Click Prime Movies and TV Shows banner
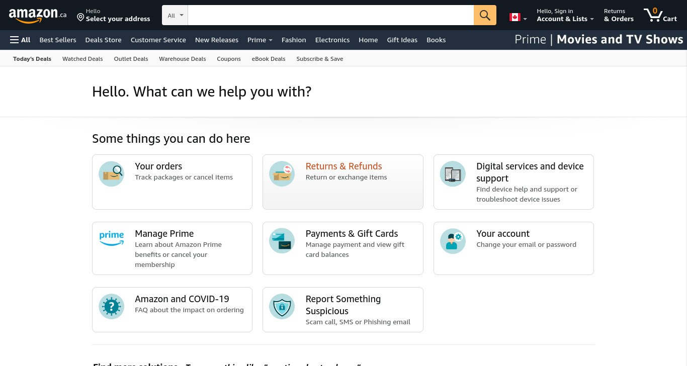Viewport: 687px width, 366px height. point(599,40)
